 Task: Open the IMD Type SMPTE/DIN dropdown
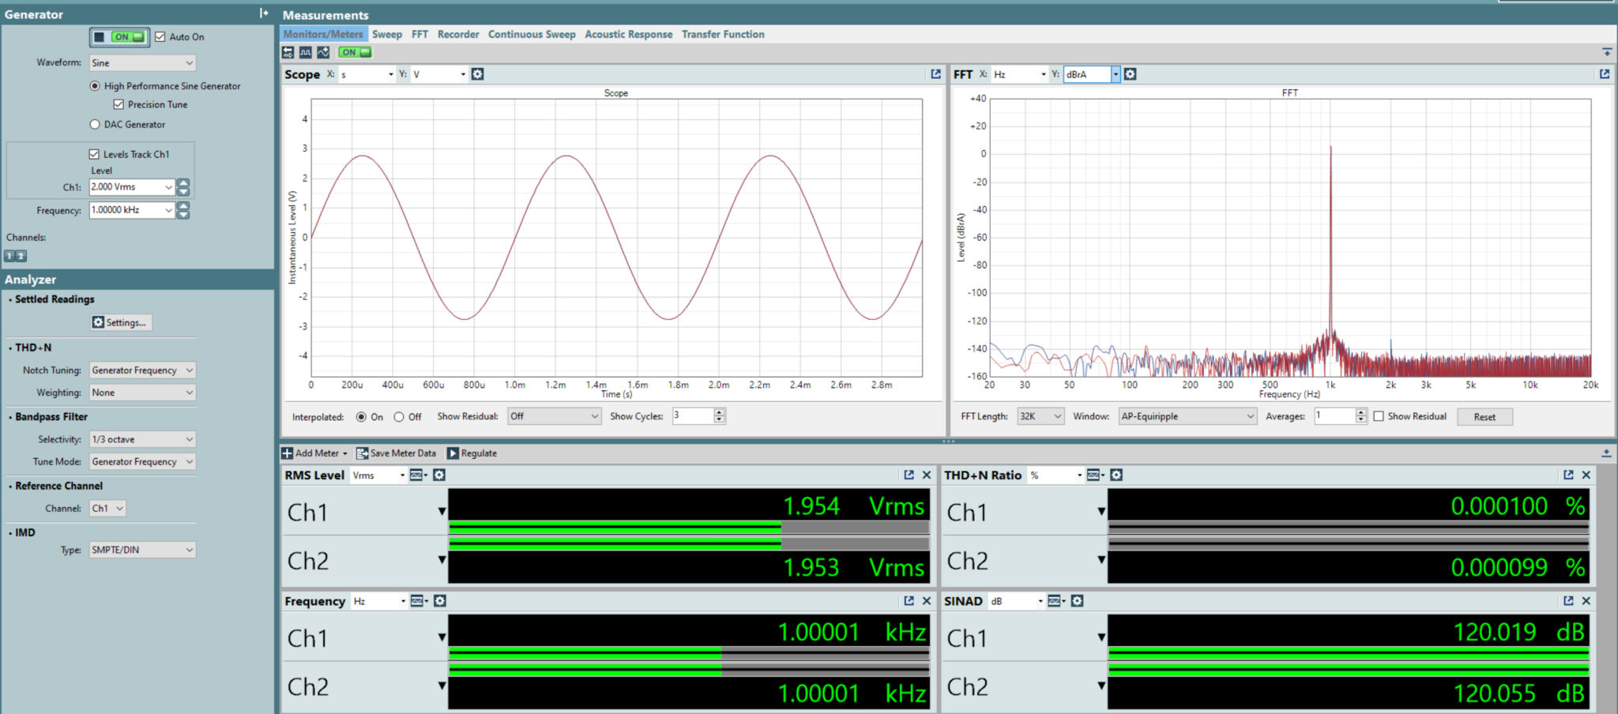pos(142,550)
